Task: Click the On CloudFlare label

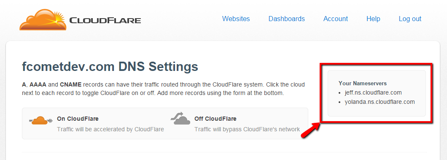Action: 78,119
